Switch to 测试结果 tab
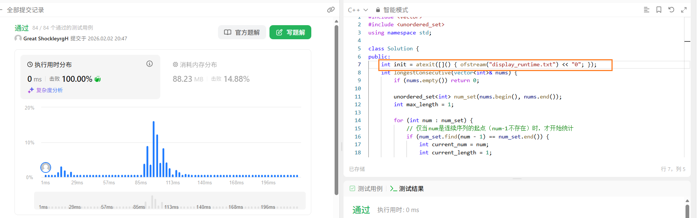This screenshot has height=218, width=697. 407,189
